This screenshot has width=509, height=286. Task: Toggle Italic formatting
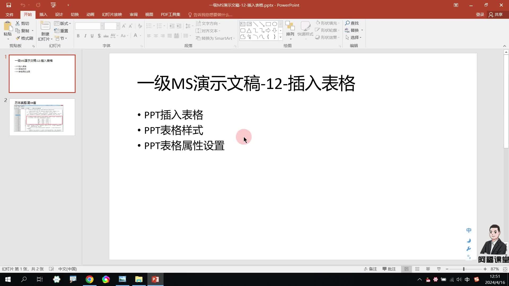[x=85, y=36]
